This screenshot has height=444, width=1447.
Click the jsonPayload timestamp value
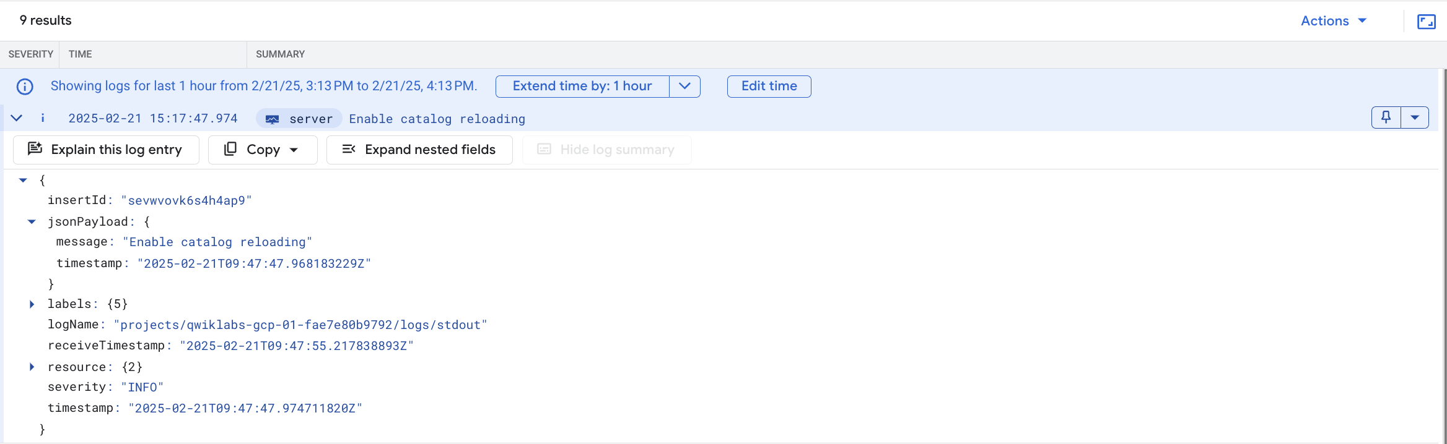point(254,263)
